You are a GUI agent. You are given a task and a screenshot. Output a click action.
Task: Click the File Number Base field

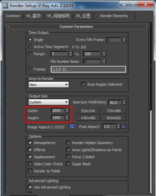[x=92, y=61]
